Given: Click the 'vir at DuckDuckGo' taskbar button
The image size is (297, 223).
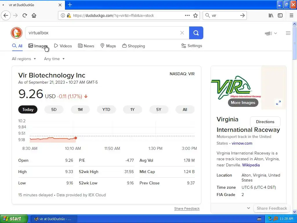Looking at the screenshot, I should [x=54, y=219].
